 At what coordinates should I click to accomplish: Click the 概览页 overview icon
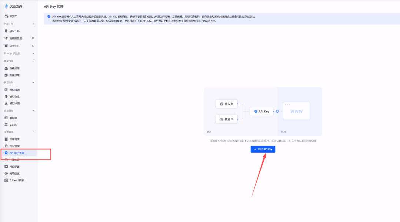click(x=6, y=16)
